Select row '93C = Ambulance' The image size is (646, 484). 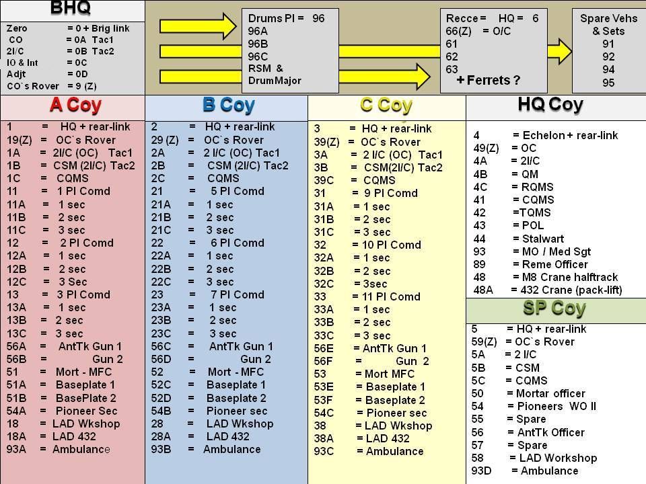click(369, 452)
